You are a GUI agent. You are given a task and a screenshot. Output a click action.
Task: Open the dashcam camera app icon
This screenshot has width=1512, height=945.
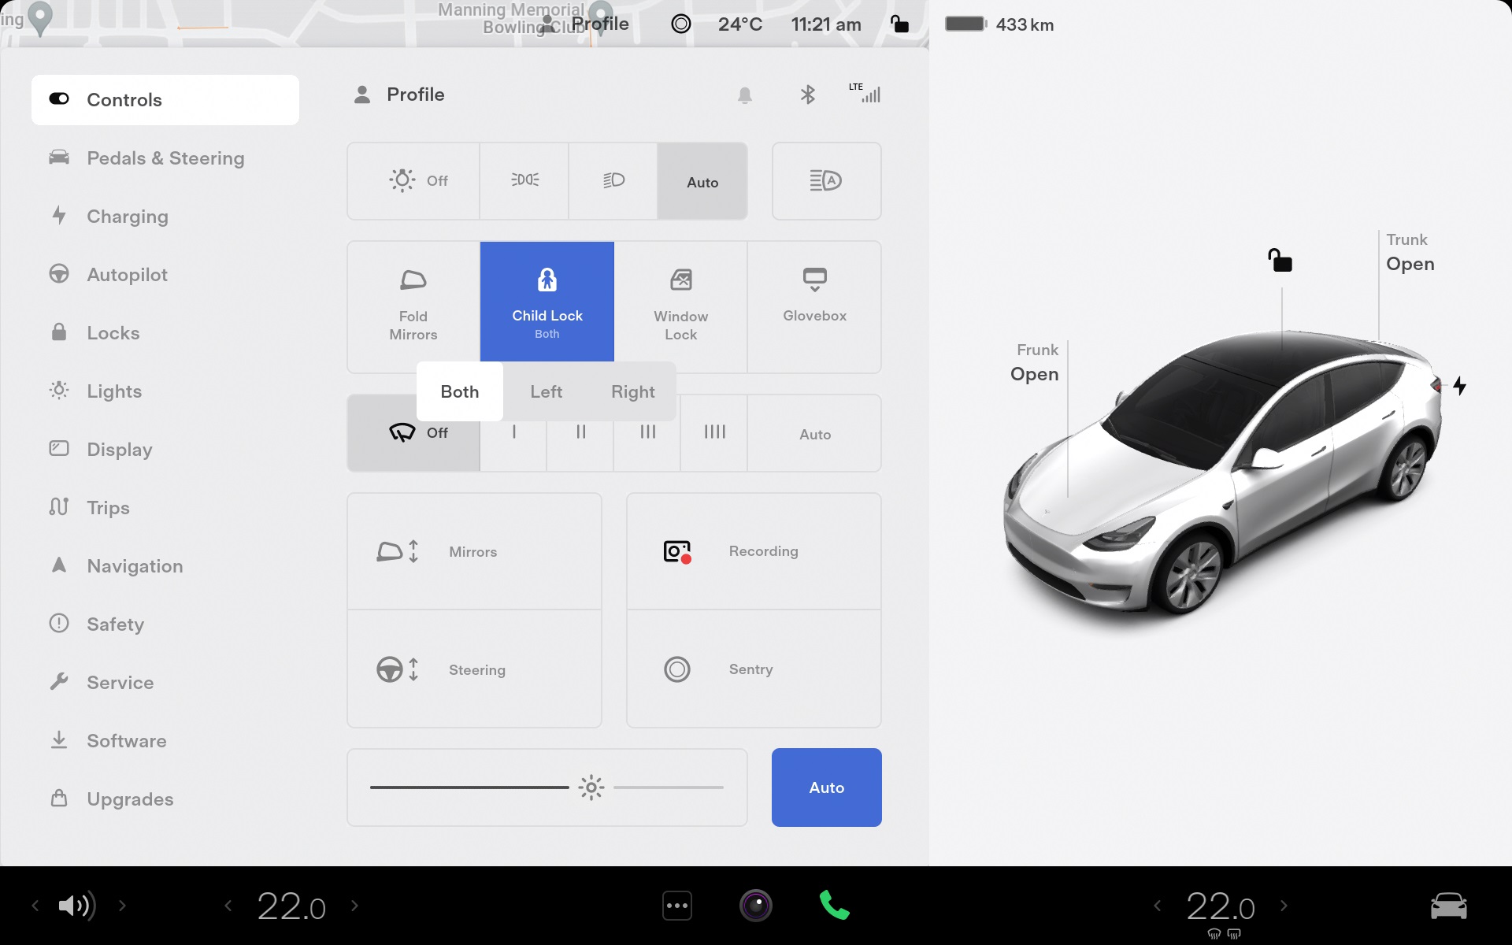(755, 906)
